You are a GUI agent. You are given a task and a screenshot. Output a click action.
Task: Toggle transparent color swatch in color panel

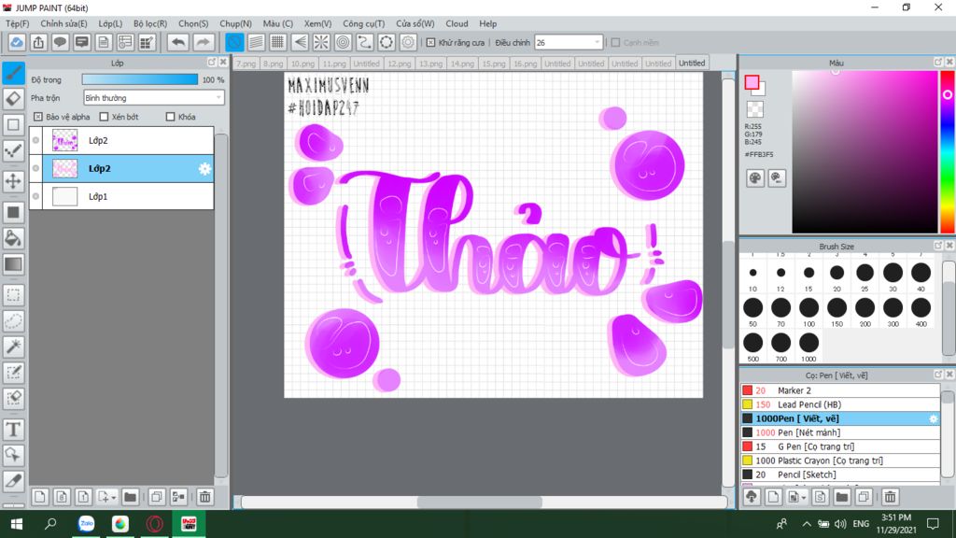[x=754, y=109]
